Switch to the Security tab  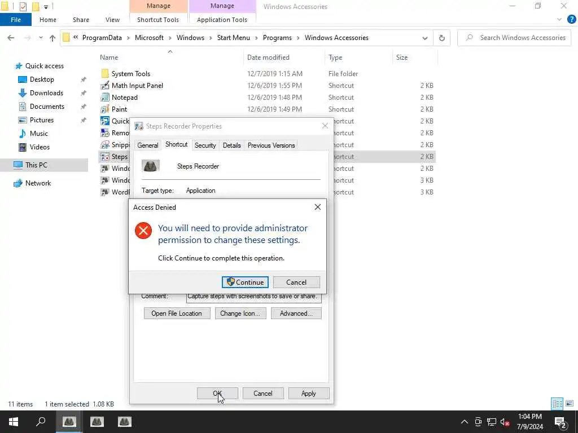(205, 145)
